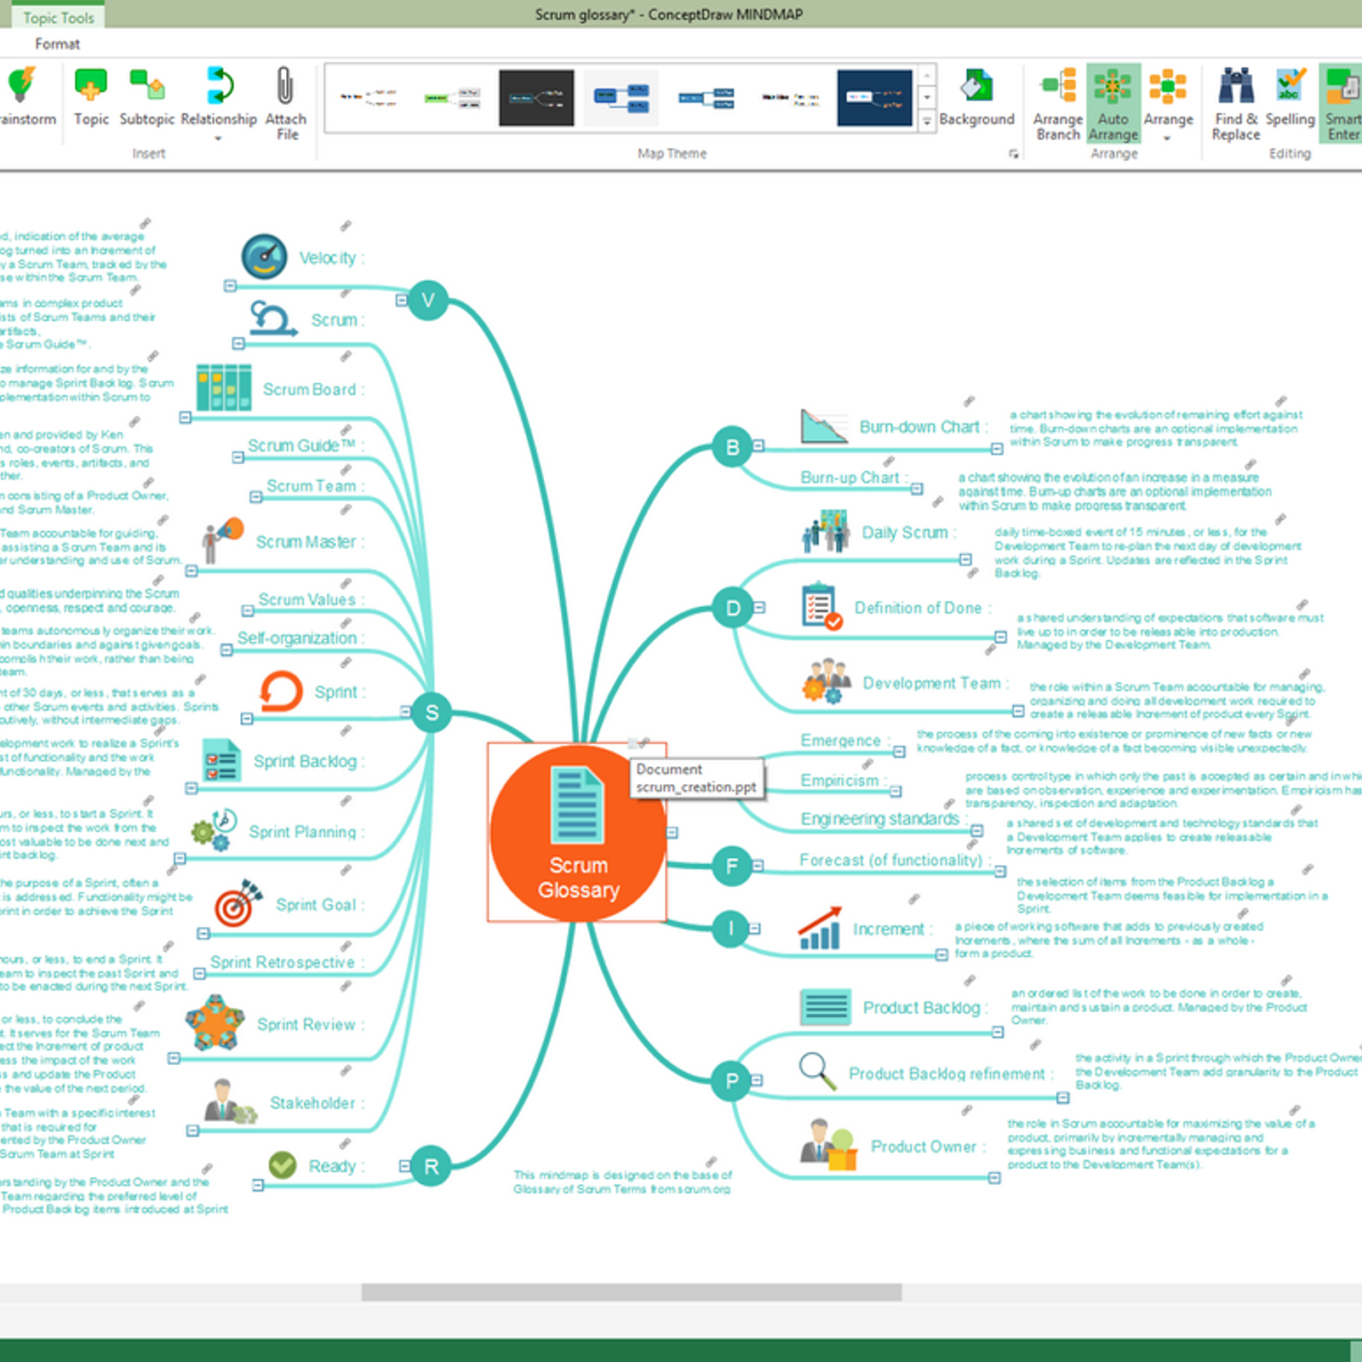Select the Definition of Done checklist icon

tap(821, 607)
